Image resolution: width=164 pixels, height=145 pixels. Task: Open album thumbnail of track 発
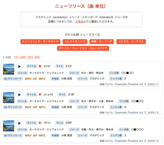click(x=8, y=69)
